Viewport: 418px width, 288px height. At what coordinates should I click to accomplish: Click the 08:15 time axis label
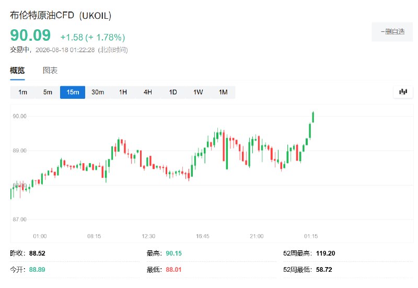[94, 236]
